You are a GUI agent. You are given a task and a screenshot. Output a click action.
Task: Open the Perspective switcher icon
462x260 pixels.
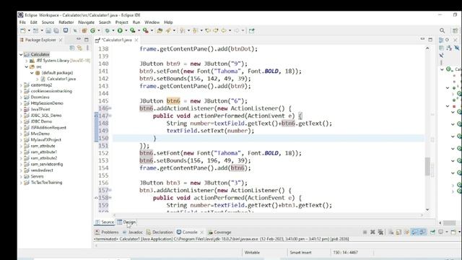[456, 30]
